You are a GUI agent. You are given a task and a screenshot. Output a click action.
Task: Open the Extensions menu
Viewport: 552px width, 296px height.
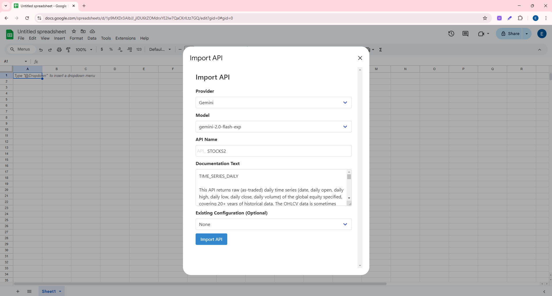click(125, 38)
